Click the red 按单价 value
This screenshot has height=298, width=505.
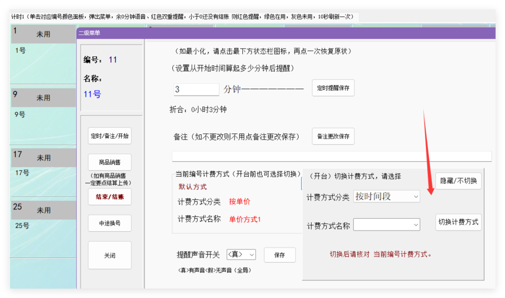239,202
